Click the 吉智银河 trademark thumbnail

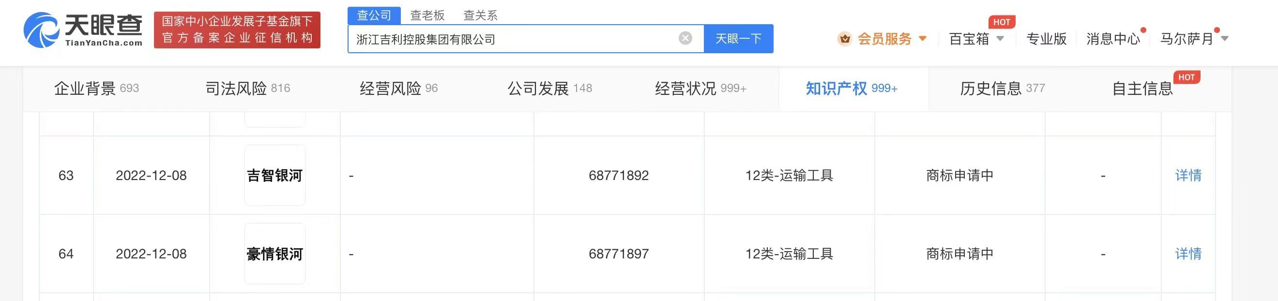tap(275, 175)
